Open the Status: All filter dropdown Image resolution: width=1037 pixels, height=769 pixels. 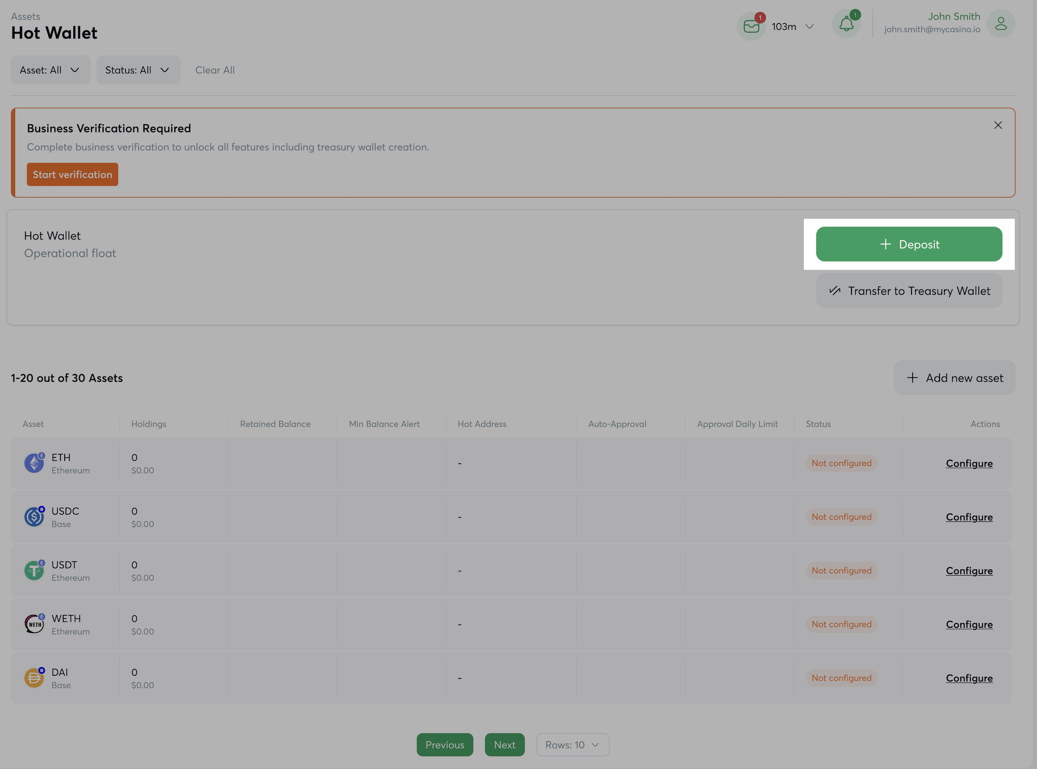pyautogui.click(x=138, y=70)
